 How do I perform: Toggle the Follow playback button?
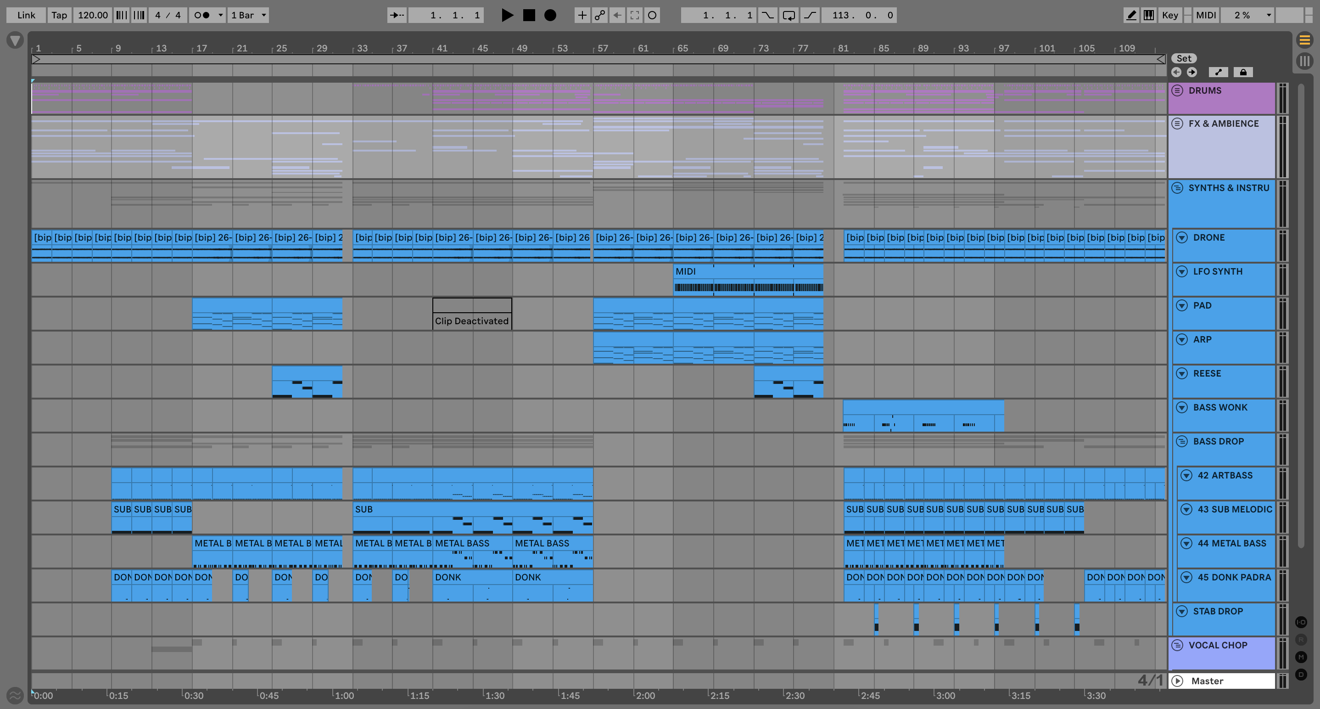tap(397, 15)
